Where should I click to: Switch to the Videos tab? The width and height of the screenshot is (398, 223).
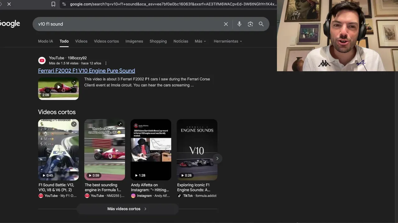coord(81,41)
